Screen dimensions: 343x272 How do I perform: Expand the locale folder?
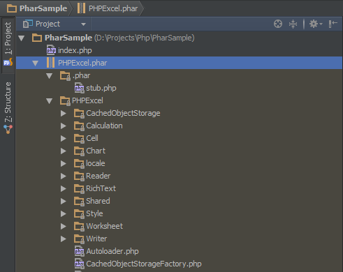point(64,163)
